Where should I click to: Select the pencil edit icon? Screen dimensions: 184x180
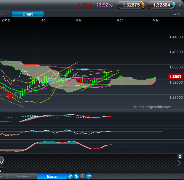pyautogui.click(x=70, y=176)
